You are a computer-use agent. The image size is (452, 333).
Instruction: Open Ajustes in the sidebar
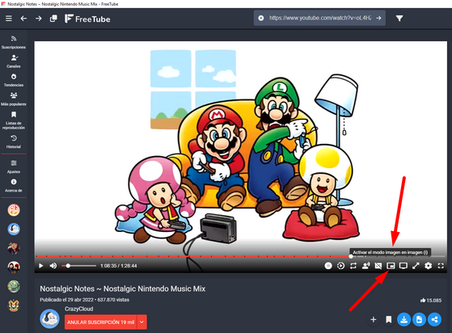click(14, 166)
